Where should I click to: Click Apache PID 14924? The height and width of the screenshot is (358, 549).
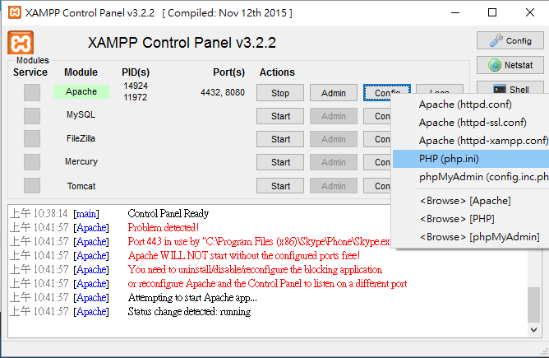pyautogui.click(x=136, y=86)
